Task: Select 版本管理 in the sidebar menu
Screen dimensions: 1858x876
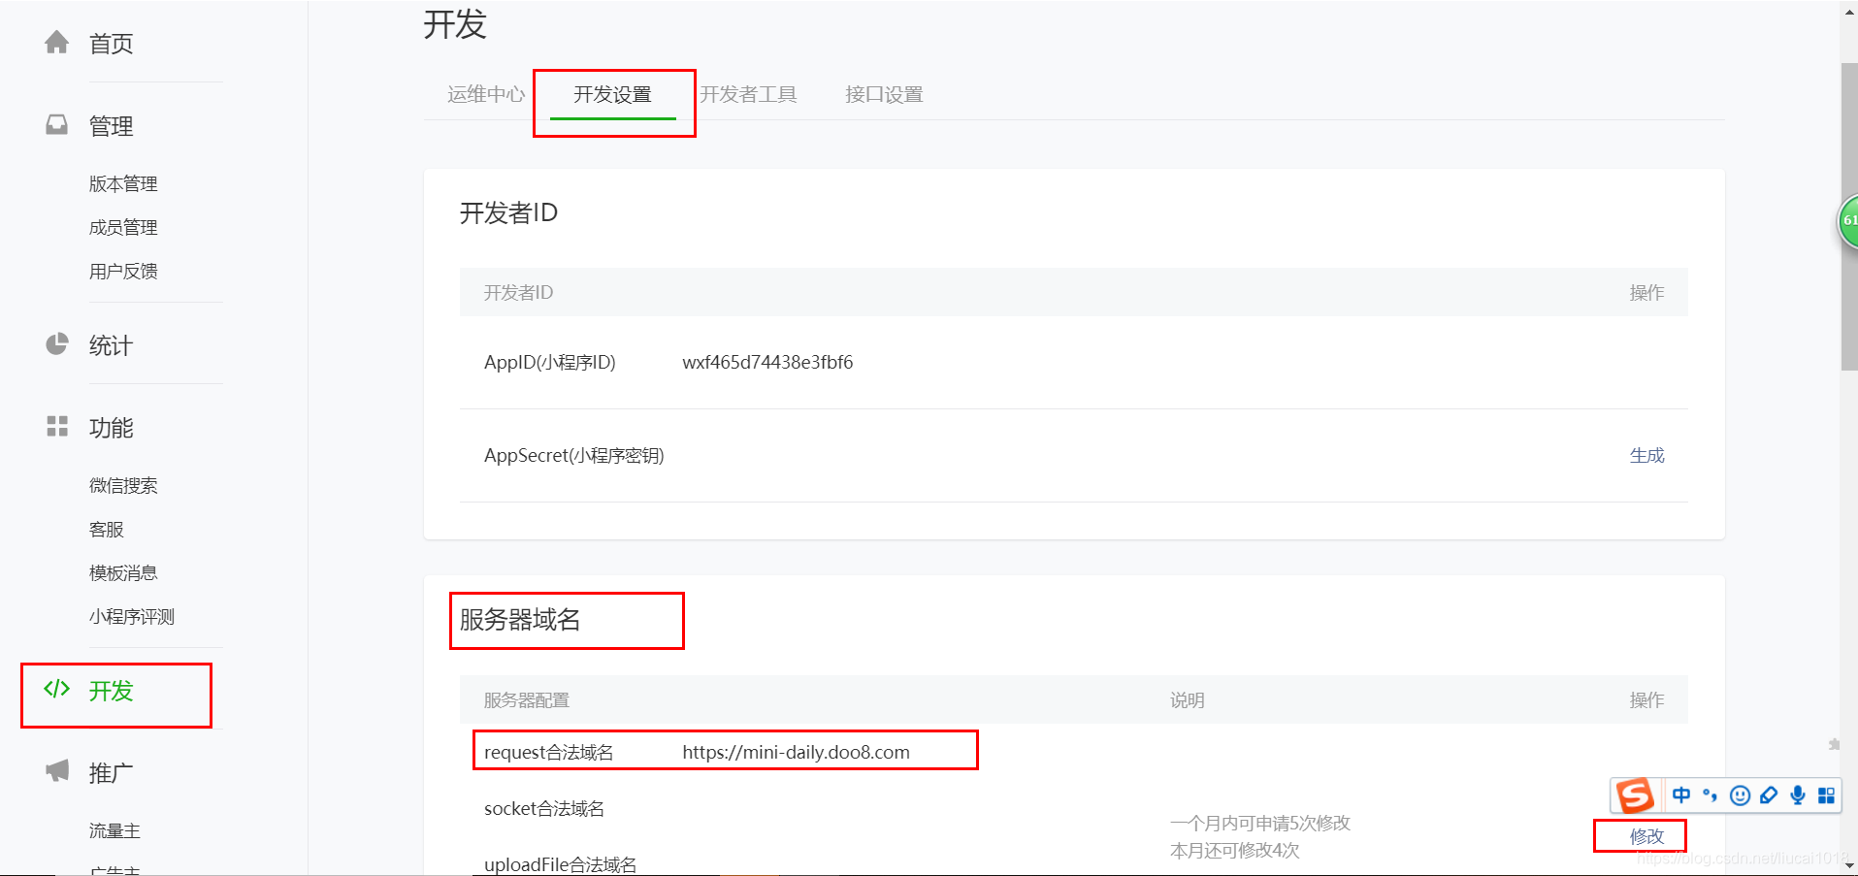Action: 122,182
